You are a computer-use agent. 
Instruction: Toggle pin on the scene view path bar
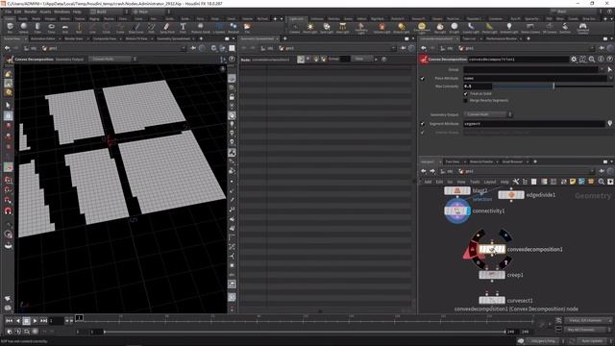pyautogui.click(x=193, y=48)
